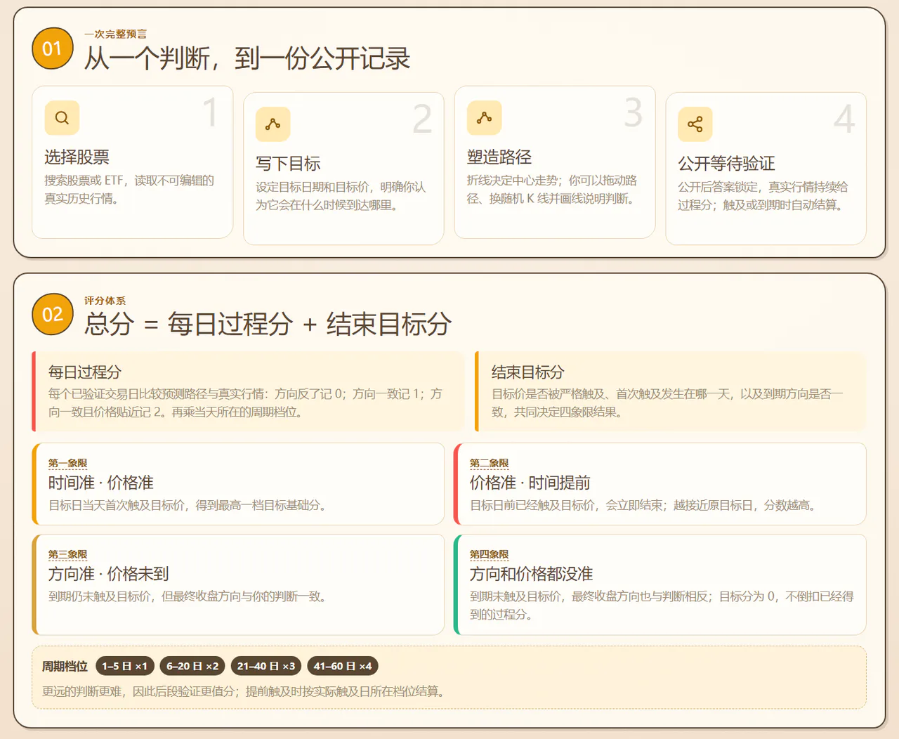
Task: Click the orange 02 section badge
Action: pyautogui.click(x=53, y=314)
